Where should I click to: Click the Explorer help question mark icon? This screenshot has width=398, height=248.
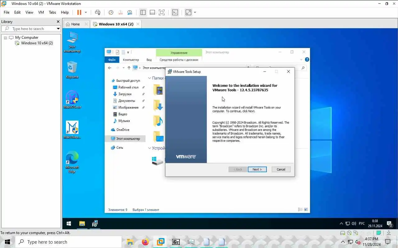[307, 60]
